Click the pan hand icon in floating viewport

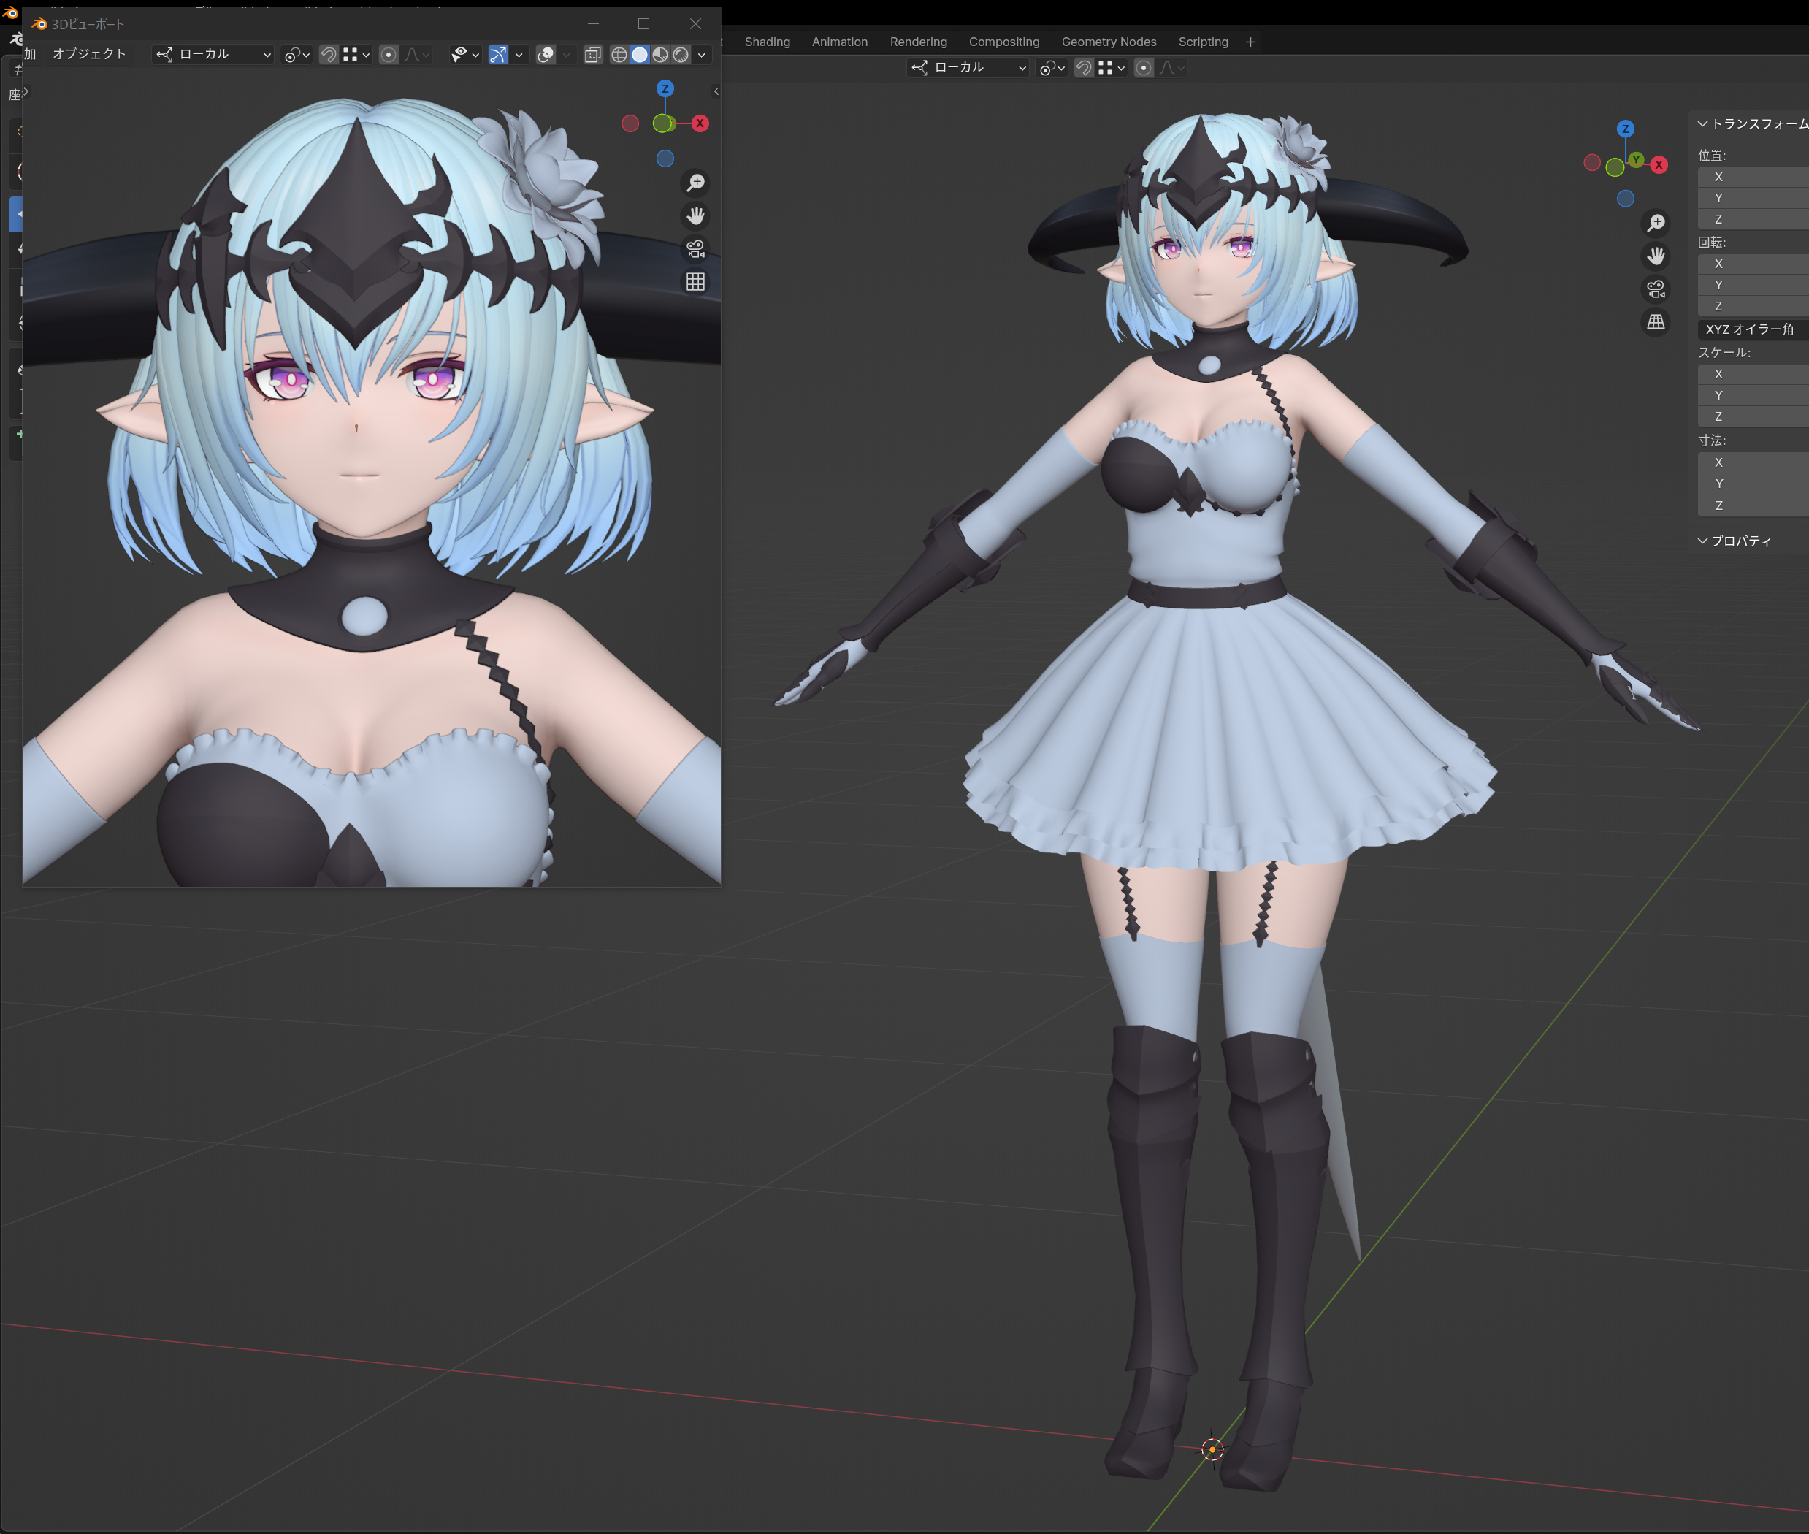click(695, 215)
